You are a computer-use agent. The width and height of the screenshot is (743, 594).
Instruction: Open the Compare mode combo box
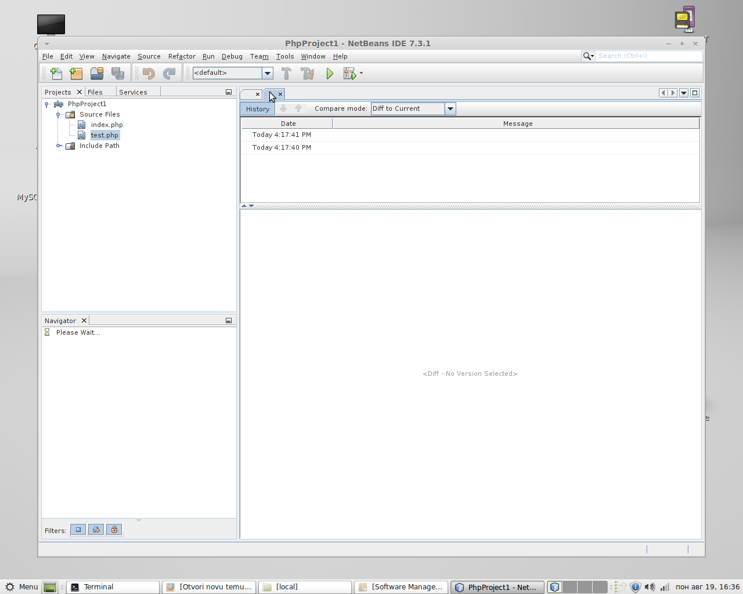pos(413,108)
